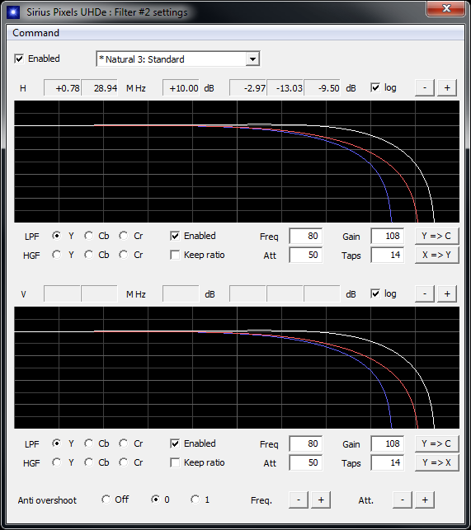
Task: Click the horizontal Freq input field
Action: [305, 236]
